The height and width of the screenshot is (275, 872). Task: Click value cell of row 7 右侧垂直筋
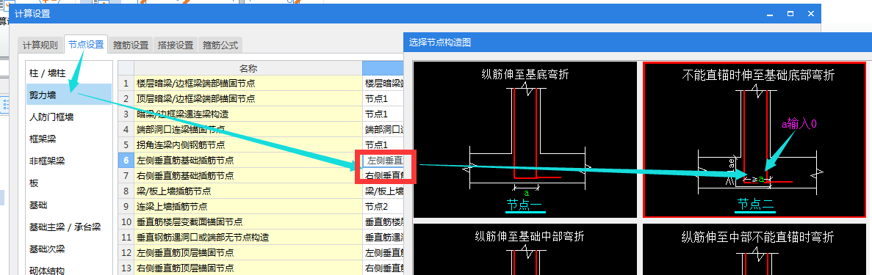tap(383, 175)
